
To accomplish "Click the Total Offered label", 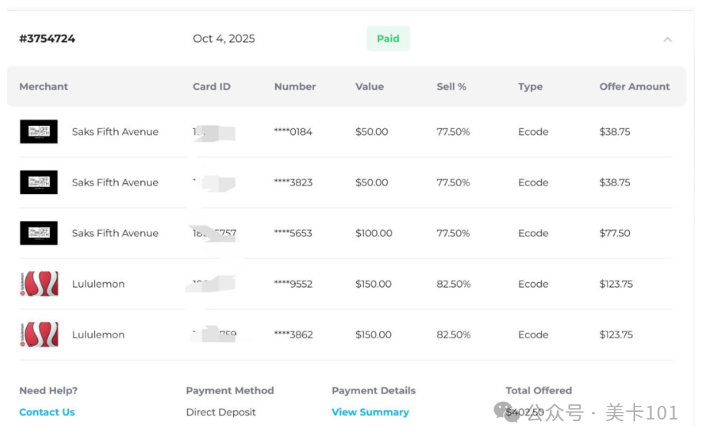I will (539, 390).
